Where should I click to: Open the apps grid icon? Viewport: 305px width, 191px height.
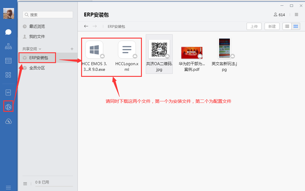pos(8,75)
